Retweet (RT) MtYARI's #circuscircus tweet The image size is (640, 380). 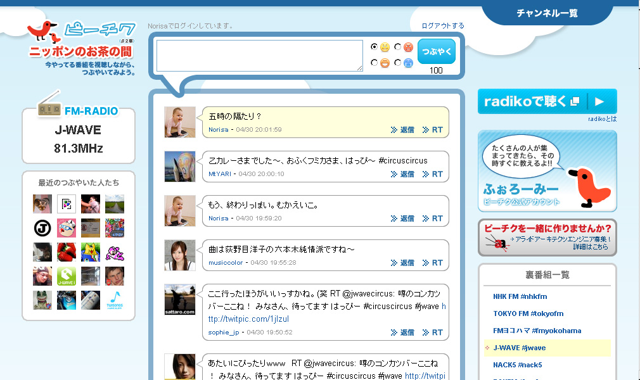(x=433, y=174)
